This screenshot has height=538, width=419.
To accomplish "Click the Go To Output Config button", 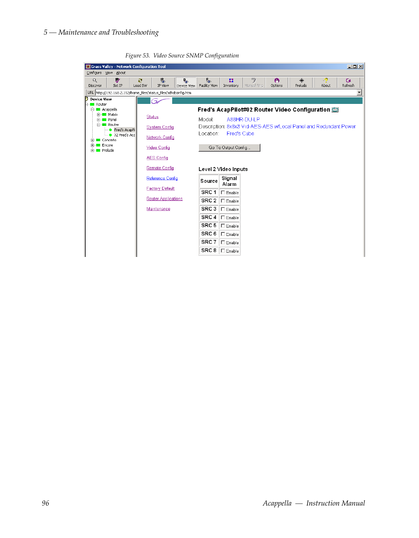I will click(x=229, y=147).
